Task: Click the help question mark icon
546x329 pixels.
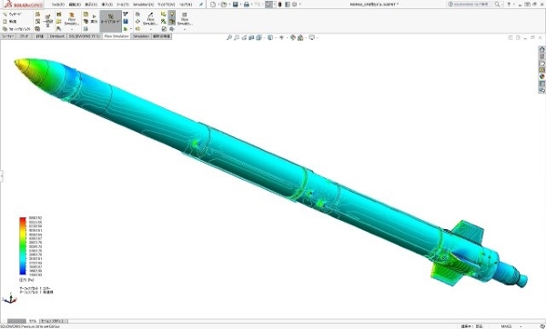Action: pos(509,5)
